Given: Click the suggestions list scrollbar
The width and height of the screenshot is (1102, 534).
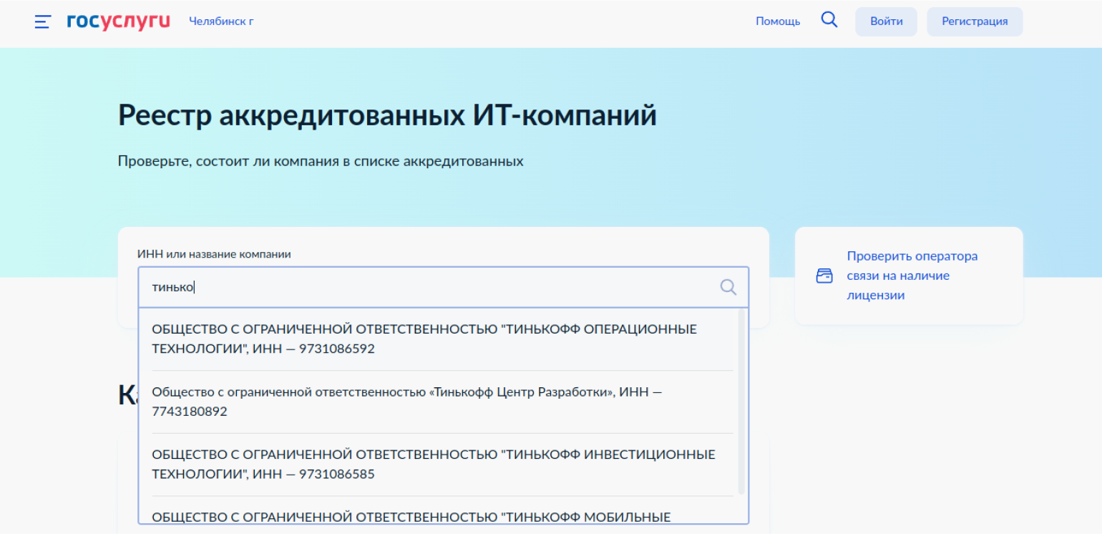Looking at the screenshot, I should 741,401.
